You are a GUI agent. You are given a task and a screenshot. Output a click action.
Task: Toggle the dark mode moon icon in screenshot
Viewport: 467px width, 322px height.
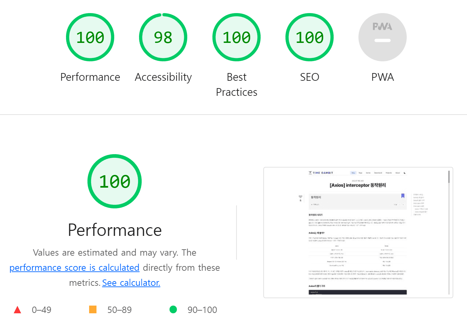point(405,173)
